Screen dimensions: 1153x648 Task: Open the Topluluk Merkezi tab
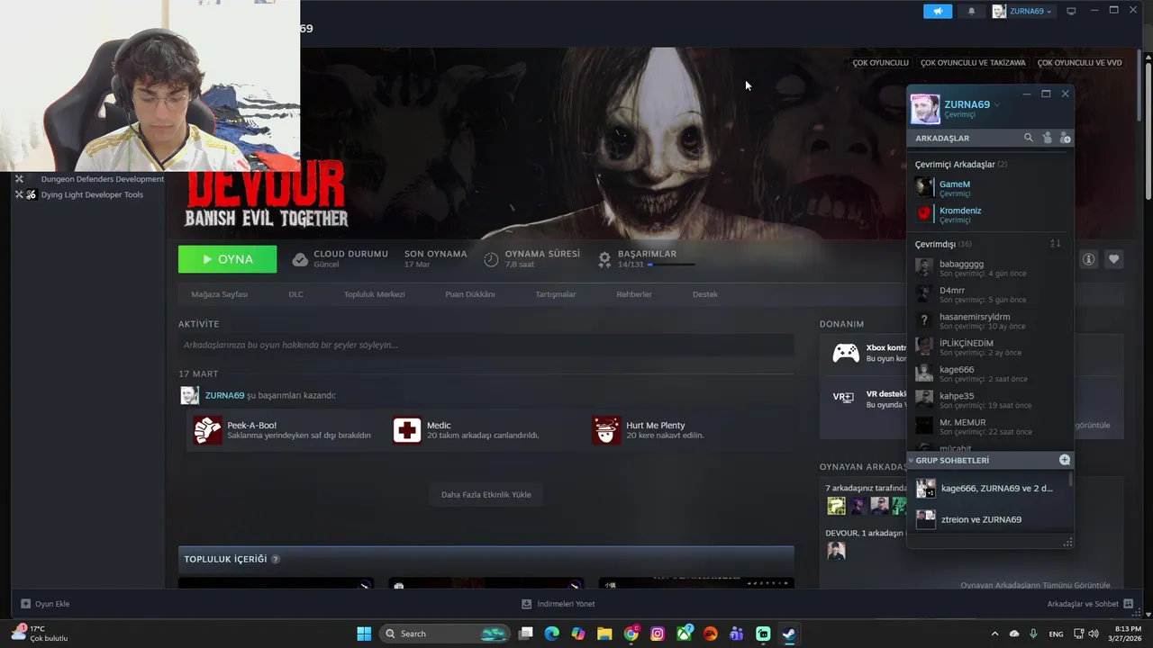click(x=374, y=294)
